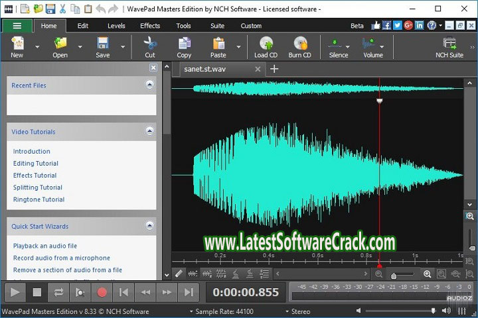Add a new file tab with plus
Screen dimensions: 478x318
(274, 69)
